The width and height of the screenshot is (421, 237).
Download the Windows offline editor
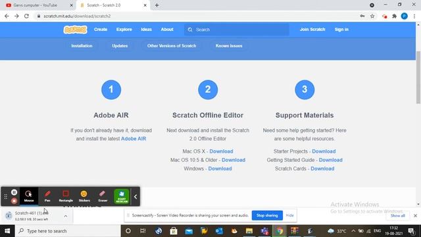[220, 169]
